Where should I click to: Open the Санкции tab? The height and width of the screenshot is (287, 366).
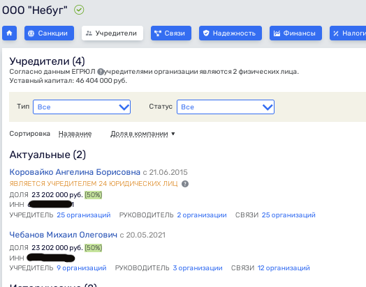[x=50, y=33]
